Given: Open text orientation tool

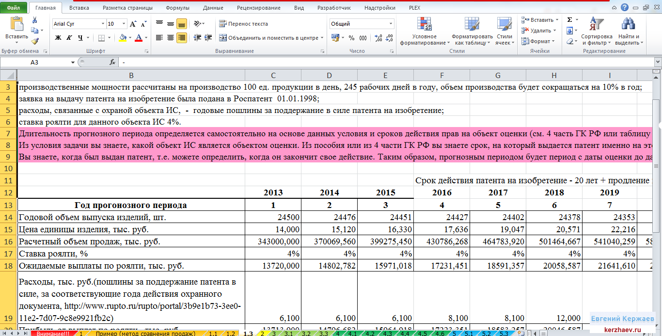Looking at the screenshot, I should 196,24.
